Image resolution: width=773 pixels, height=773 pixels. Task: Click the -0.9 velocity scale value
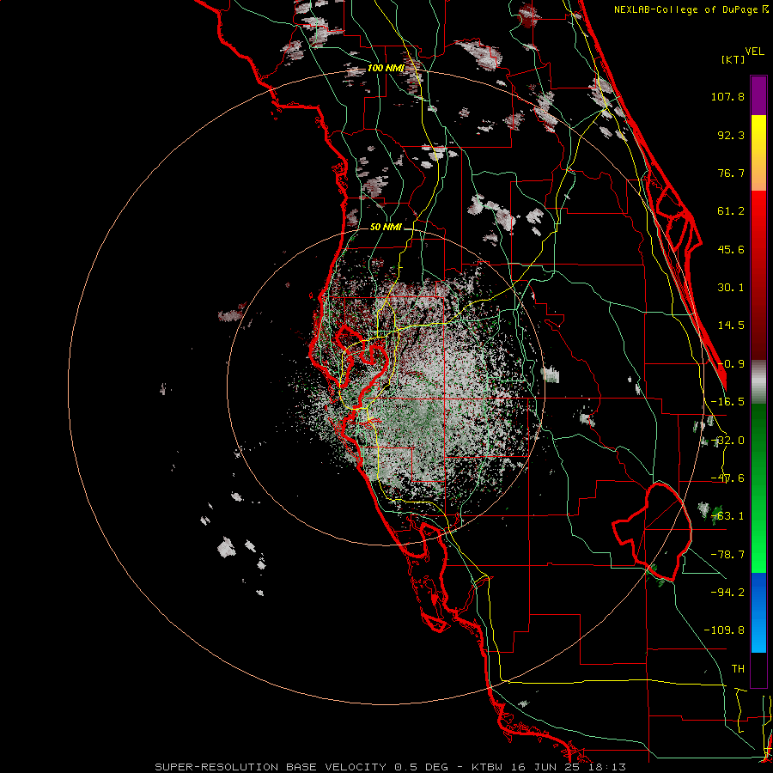click(731, 364)
